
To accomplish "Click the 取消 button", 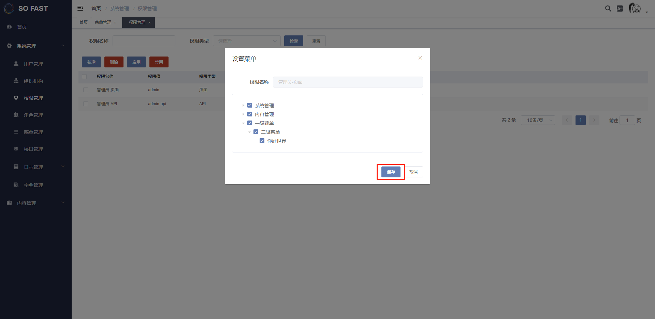I will coord(413,172).
